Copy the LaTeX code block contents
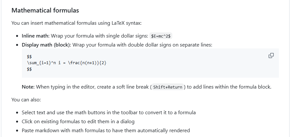The image size is (295, 137). click(271, 56)
